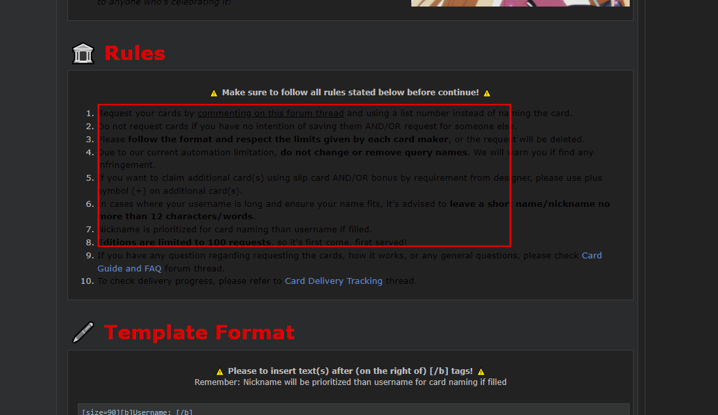The height and width of the screenshot is (415, 718).
Task: Click into the Username code block line
Action: (x=137, y=412)
